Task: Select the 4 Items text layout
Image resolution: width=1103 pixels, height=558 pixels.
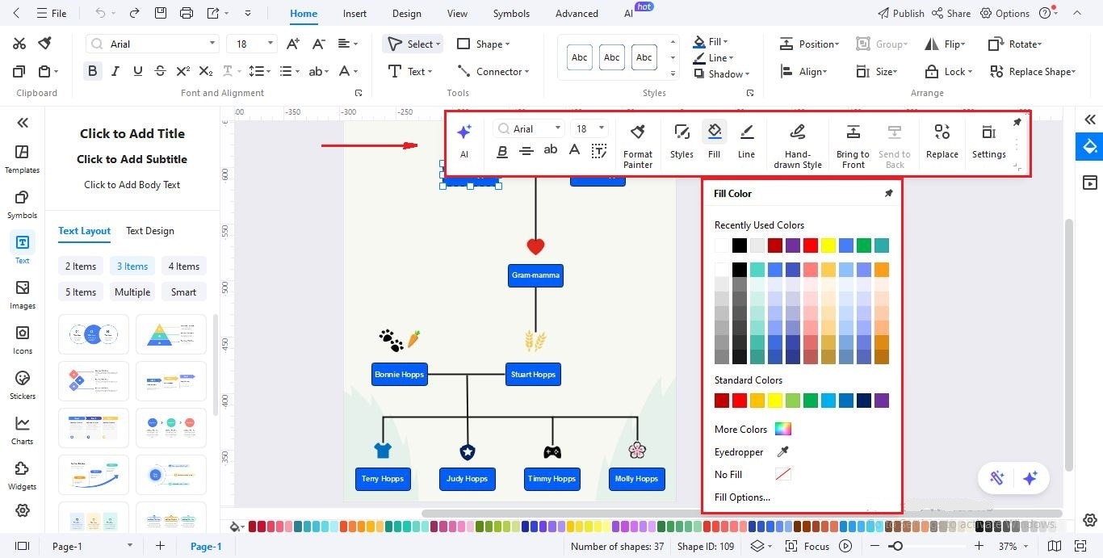Action: point(183,266)
